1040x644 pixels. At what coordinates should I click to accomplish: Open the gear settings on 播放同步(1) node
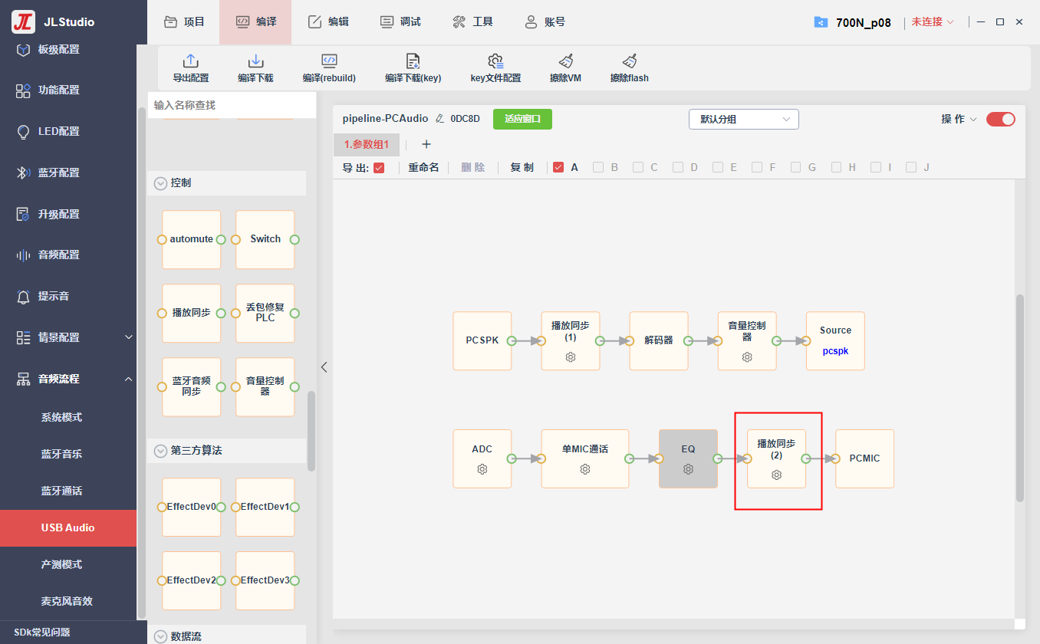point(571,357)
